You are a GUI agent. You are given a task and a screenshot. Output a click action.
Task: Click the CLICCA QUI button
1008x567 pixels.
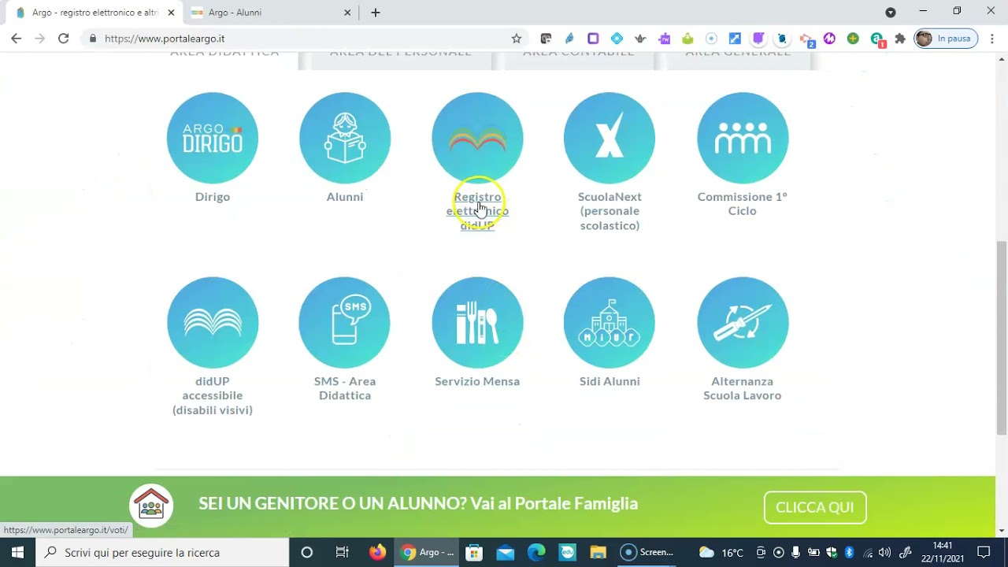815,507
